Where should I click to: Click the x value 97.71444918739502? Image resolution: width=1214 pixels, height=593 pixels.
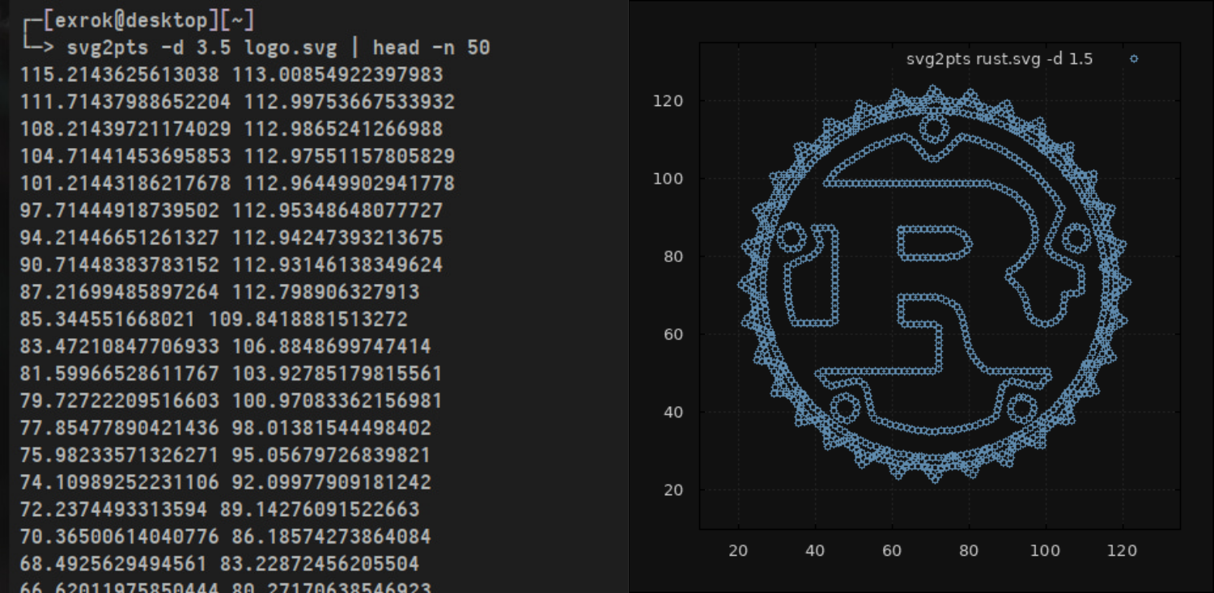click(x=119, y=211)
